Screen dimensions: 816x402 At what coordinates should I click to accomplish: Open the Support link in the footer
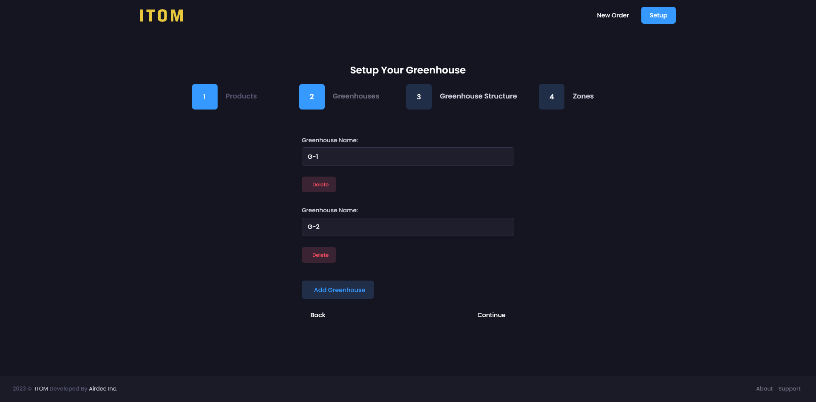tap(789, 389)
